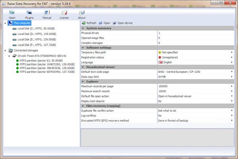The image size is (238, 159).
Task: Click arrow beside Maximum search results
Action: coord(232,91)
